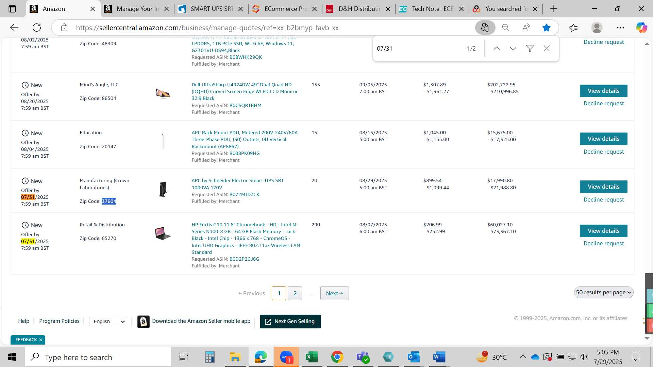The width and height of the screenshot is (653, 367).
Task: Click the find on page text field
Action: click(x=418, y=49)
